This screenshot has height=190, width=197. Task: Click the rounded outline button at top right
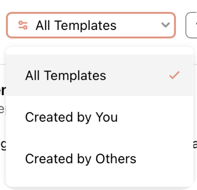tap(191, 25)
